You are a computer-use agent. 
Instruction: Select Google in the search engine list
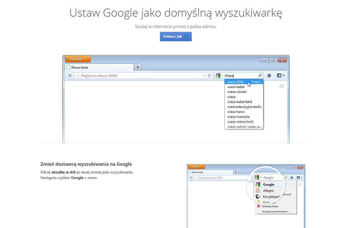click(x=269, y=185)
